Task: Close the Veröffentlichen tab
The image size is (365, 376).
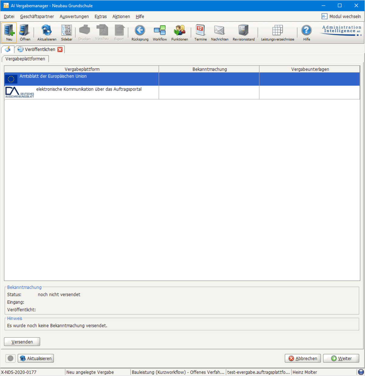Action: (60, 50)
